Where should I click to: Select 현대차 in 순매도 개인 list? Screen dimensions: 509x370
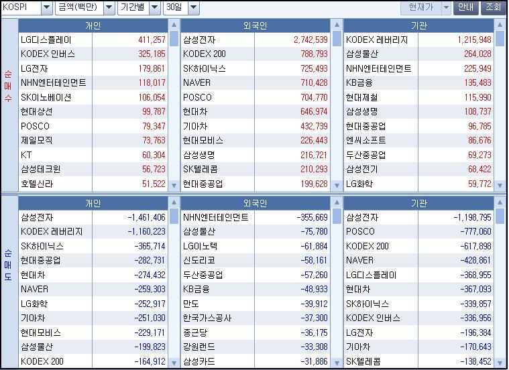(33, 275)
